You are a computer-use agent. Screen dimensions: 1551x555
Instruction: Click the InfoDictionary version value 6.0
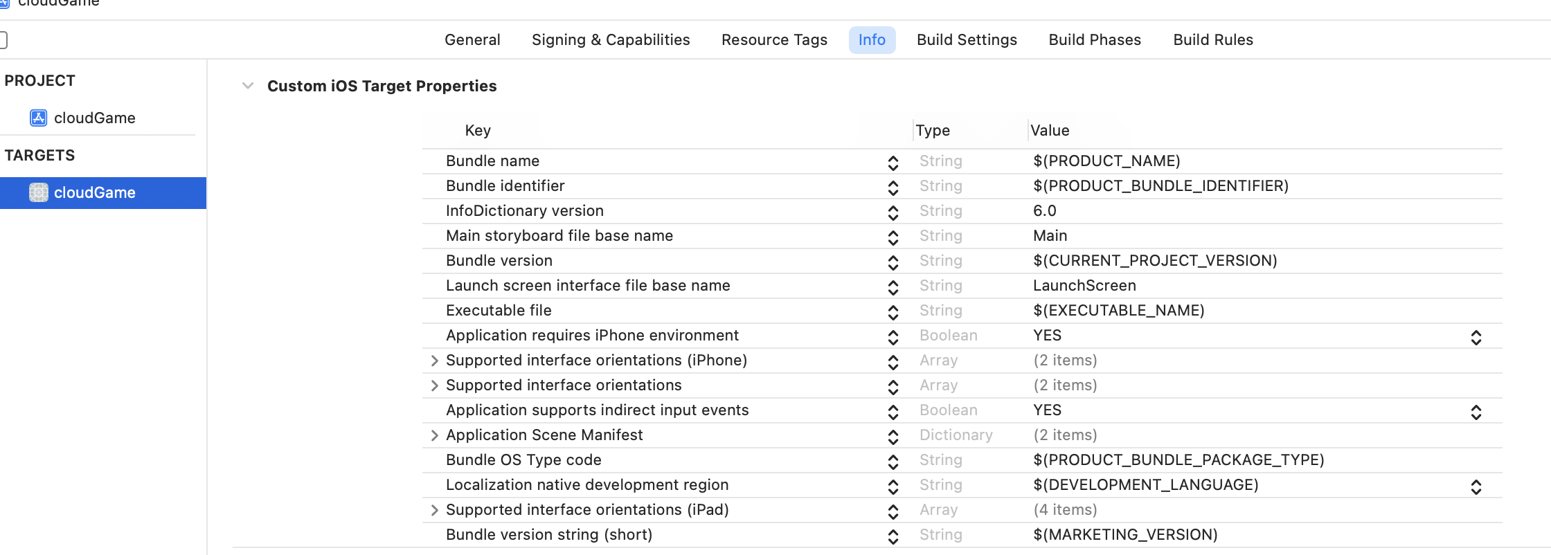click(1044, 211)
